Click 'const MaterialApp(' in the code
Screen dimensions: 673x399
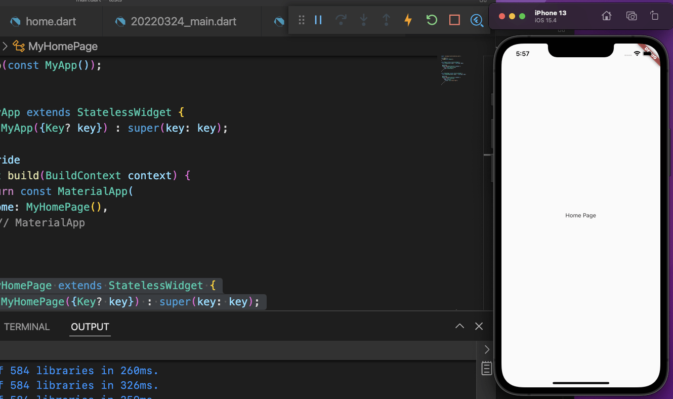click(x=76, y=191)
